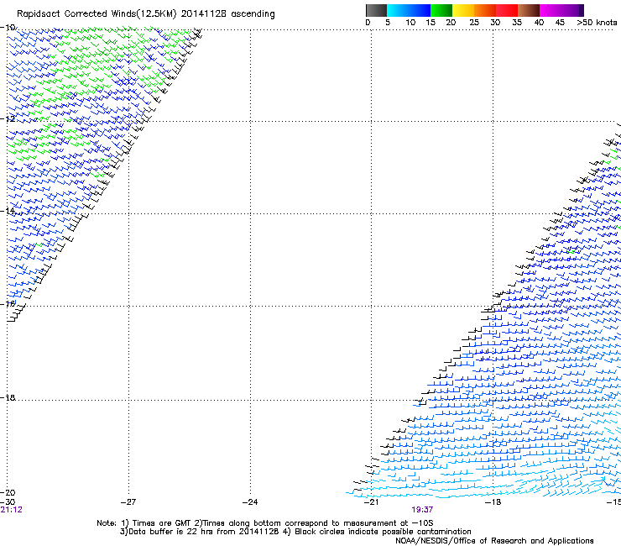Screen dimensions: 621x546
Task: Click the legend value '35' under color bar
Action: pos(517,23)
